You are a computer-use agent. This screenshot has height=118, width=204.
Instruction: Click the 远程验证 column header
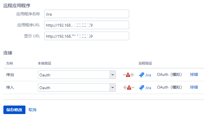click(146, 63)
